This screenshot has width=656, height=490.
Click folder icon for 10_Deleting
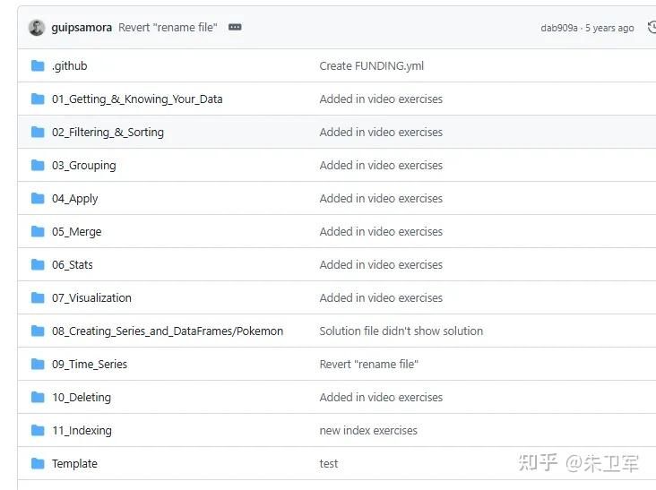[38, 397]
